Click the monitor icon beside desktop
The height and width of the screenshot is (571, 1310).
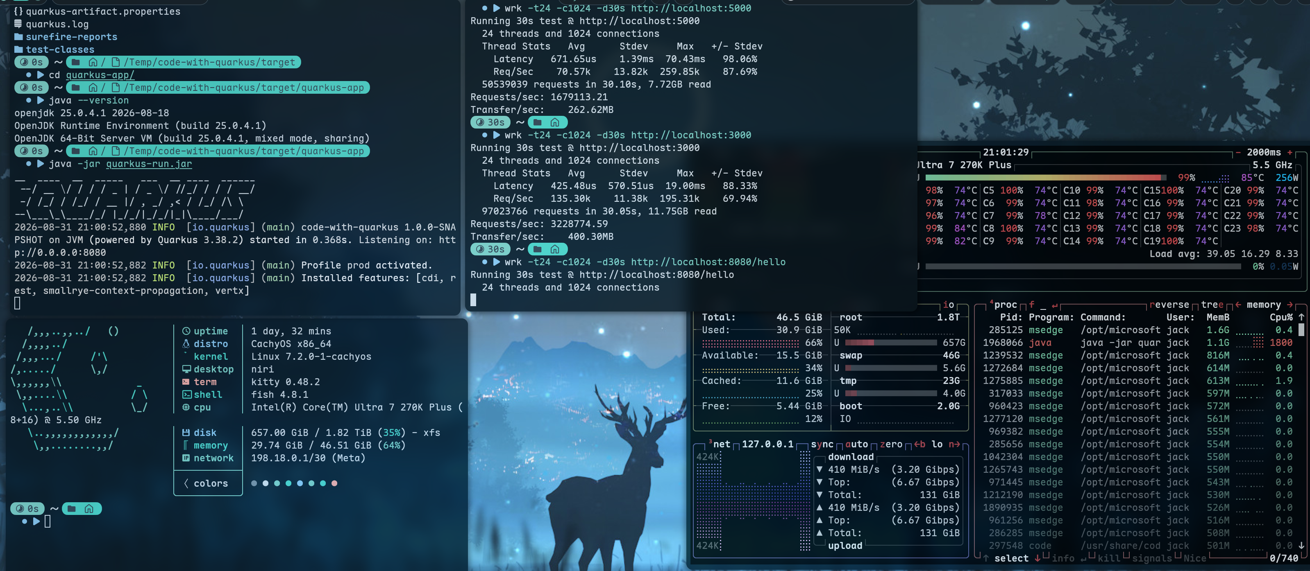pos(186,369)
